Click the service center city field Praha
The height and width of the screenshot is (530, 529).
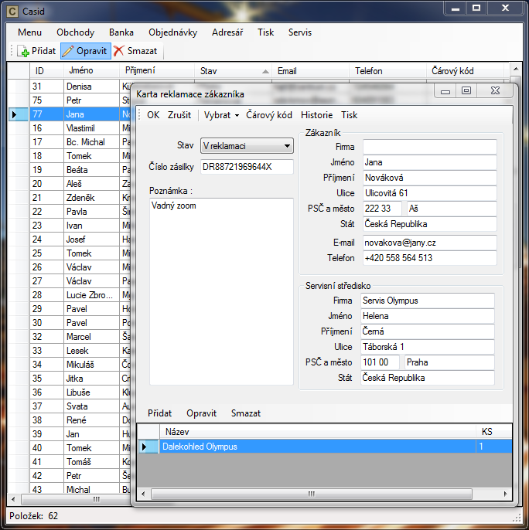(x=449, y=362)
